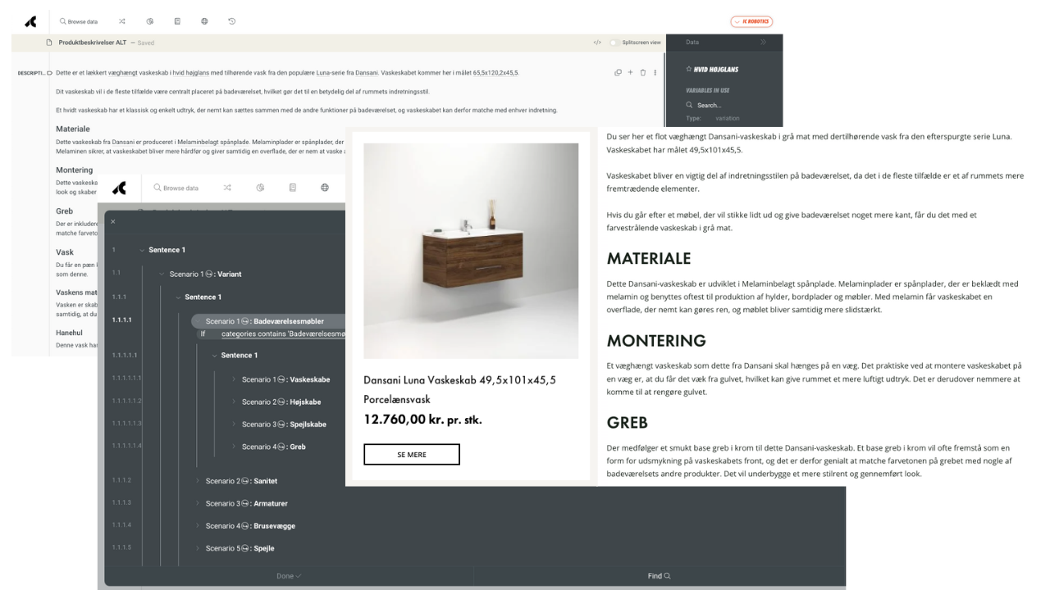The height and width of the screenshot is (590, 1050).
Task: Collapse the Scenario 1: Variant node
Action: (x=161, y=274)
